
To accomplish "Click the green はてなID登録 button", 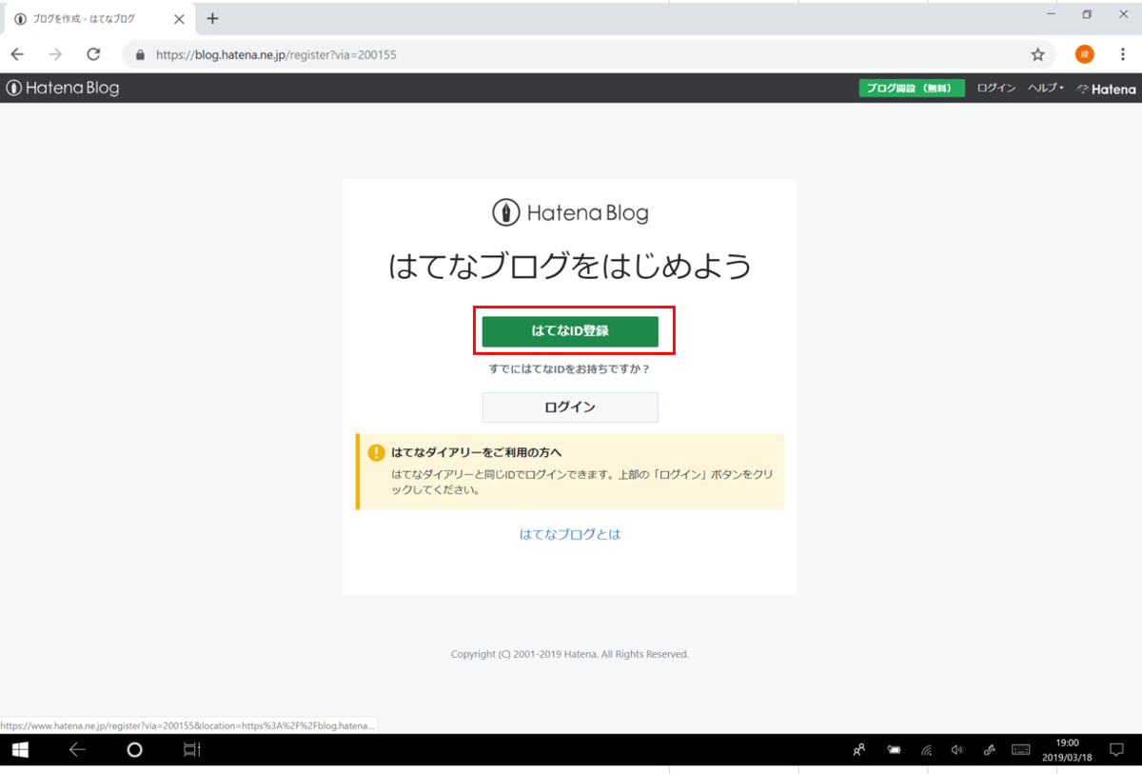I will 570,331.
